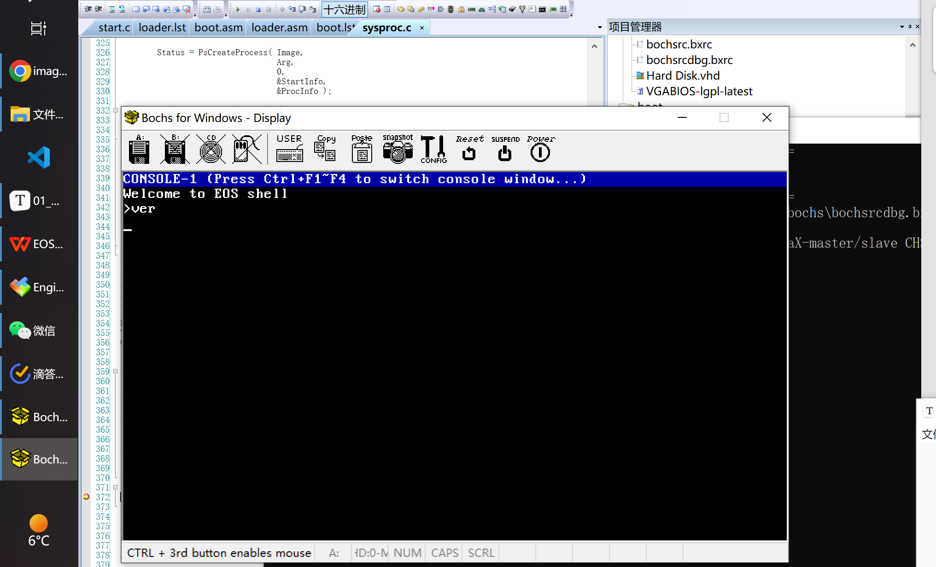Toggle mouse capture icon in Bochs toolbar
The width and height of the screenshot is (936, 567).
click(247, 150)
